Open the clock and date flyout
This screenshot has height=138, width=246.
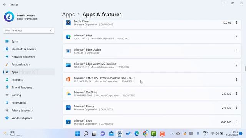pyautogui.click(x=232, y=133)
